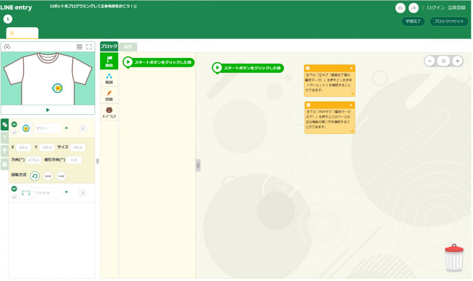The image size is (473, 281).
Task: Select the 制御 (Control) block category
Action: tap(109, 79)
